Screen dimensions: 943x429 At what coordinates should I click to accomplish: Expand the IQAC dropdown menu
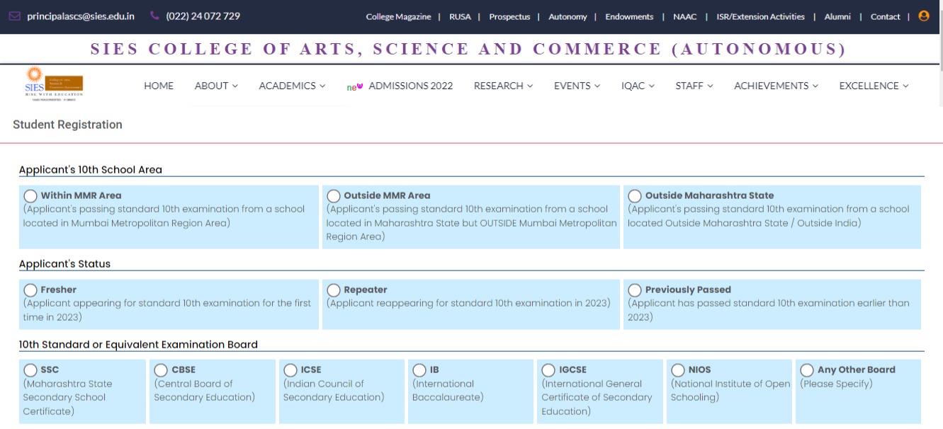coord(638,86)
